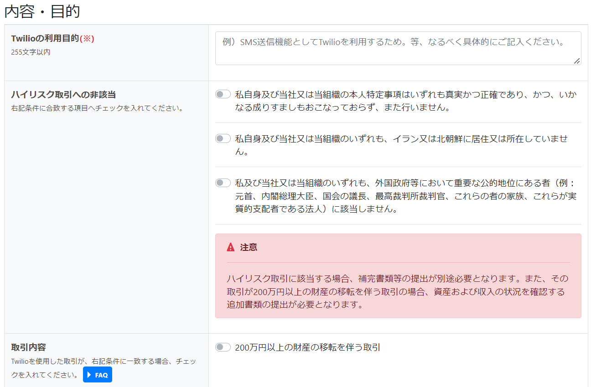Click the warning triangle icon beside 注意

pos(231,247)
